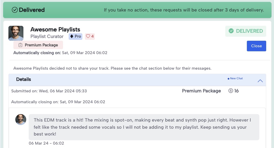Click the clipboard icon on the pink Premium Package badge
This screenshot has height=148, width=274.
20,45
